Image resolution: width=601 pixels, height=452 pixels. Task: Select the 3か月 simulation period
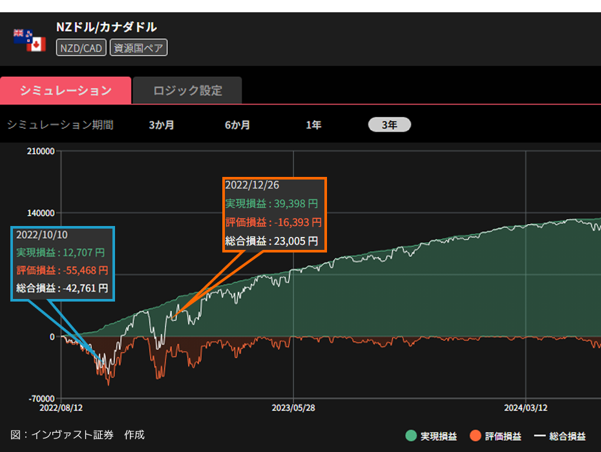pos(162,125)
